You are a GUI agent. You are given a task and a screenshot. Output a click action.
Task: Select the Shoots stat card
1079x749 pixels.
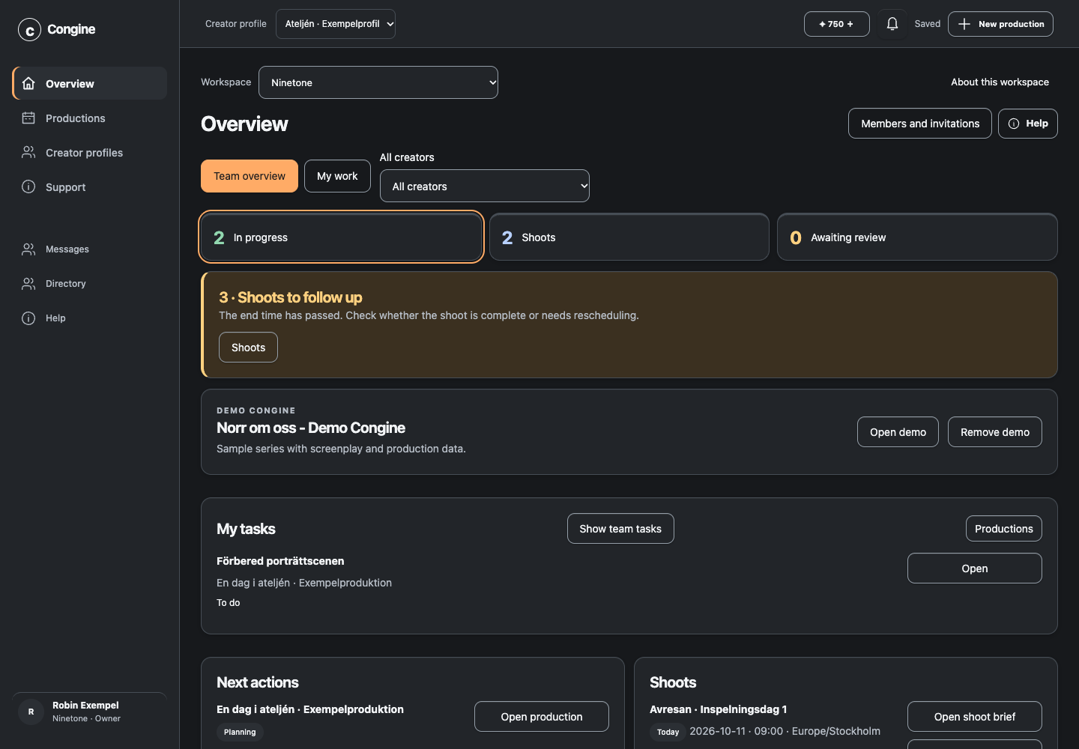629,237
